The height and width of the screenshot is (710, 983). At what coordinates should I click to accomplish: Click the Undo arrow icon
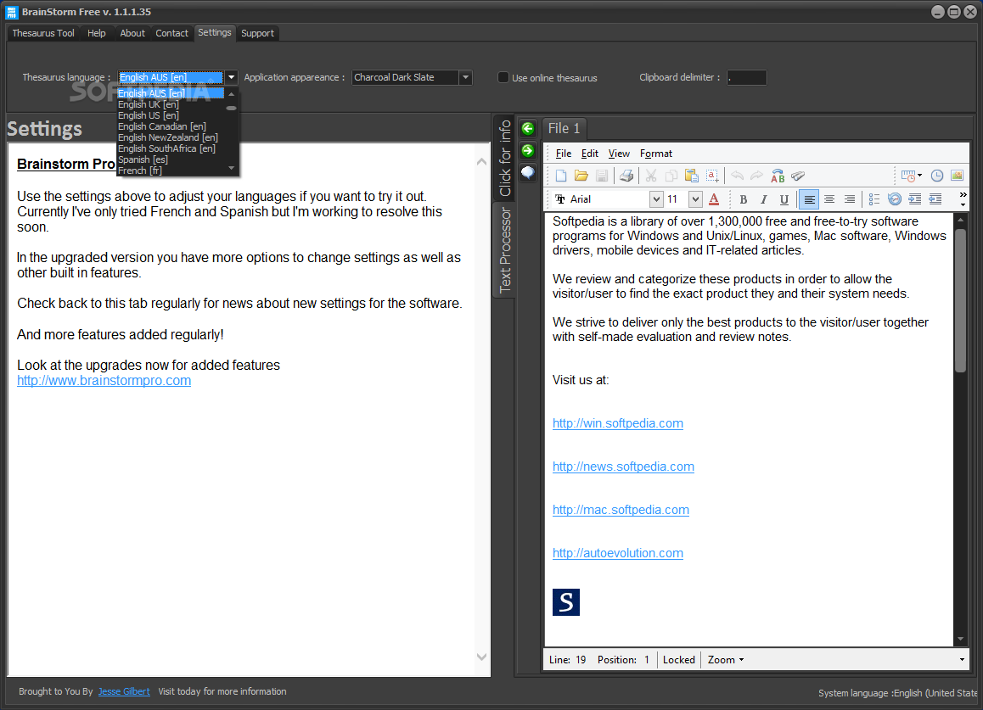tap(737, 176)
